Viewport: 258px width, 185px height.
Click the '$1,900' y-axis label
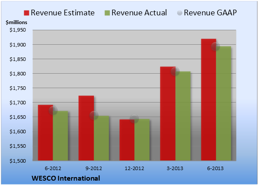coord(18,45)
